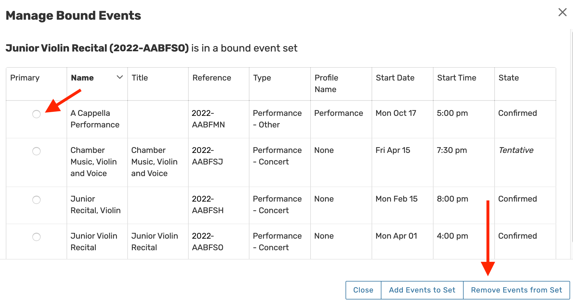Click the Start Date column header
This screenshot has width=573, height=307.
pyautogui.click(x=395, y=78)
